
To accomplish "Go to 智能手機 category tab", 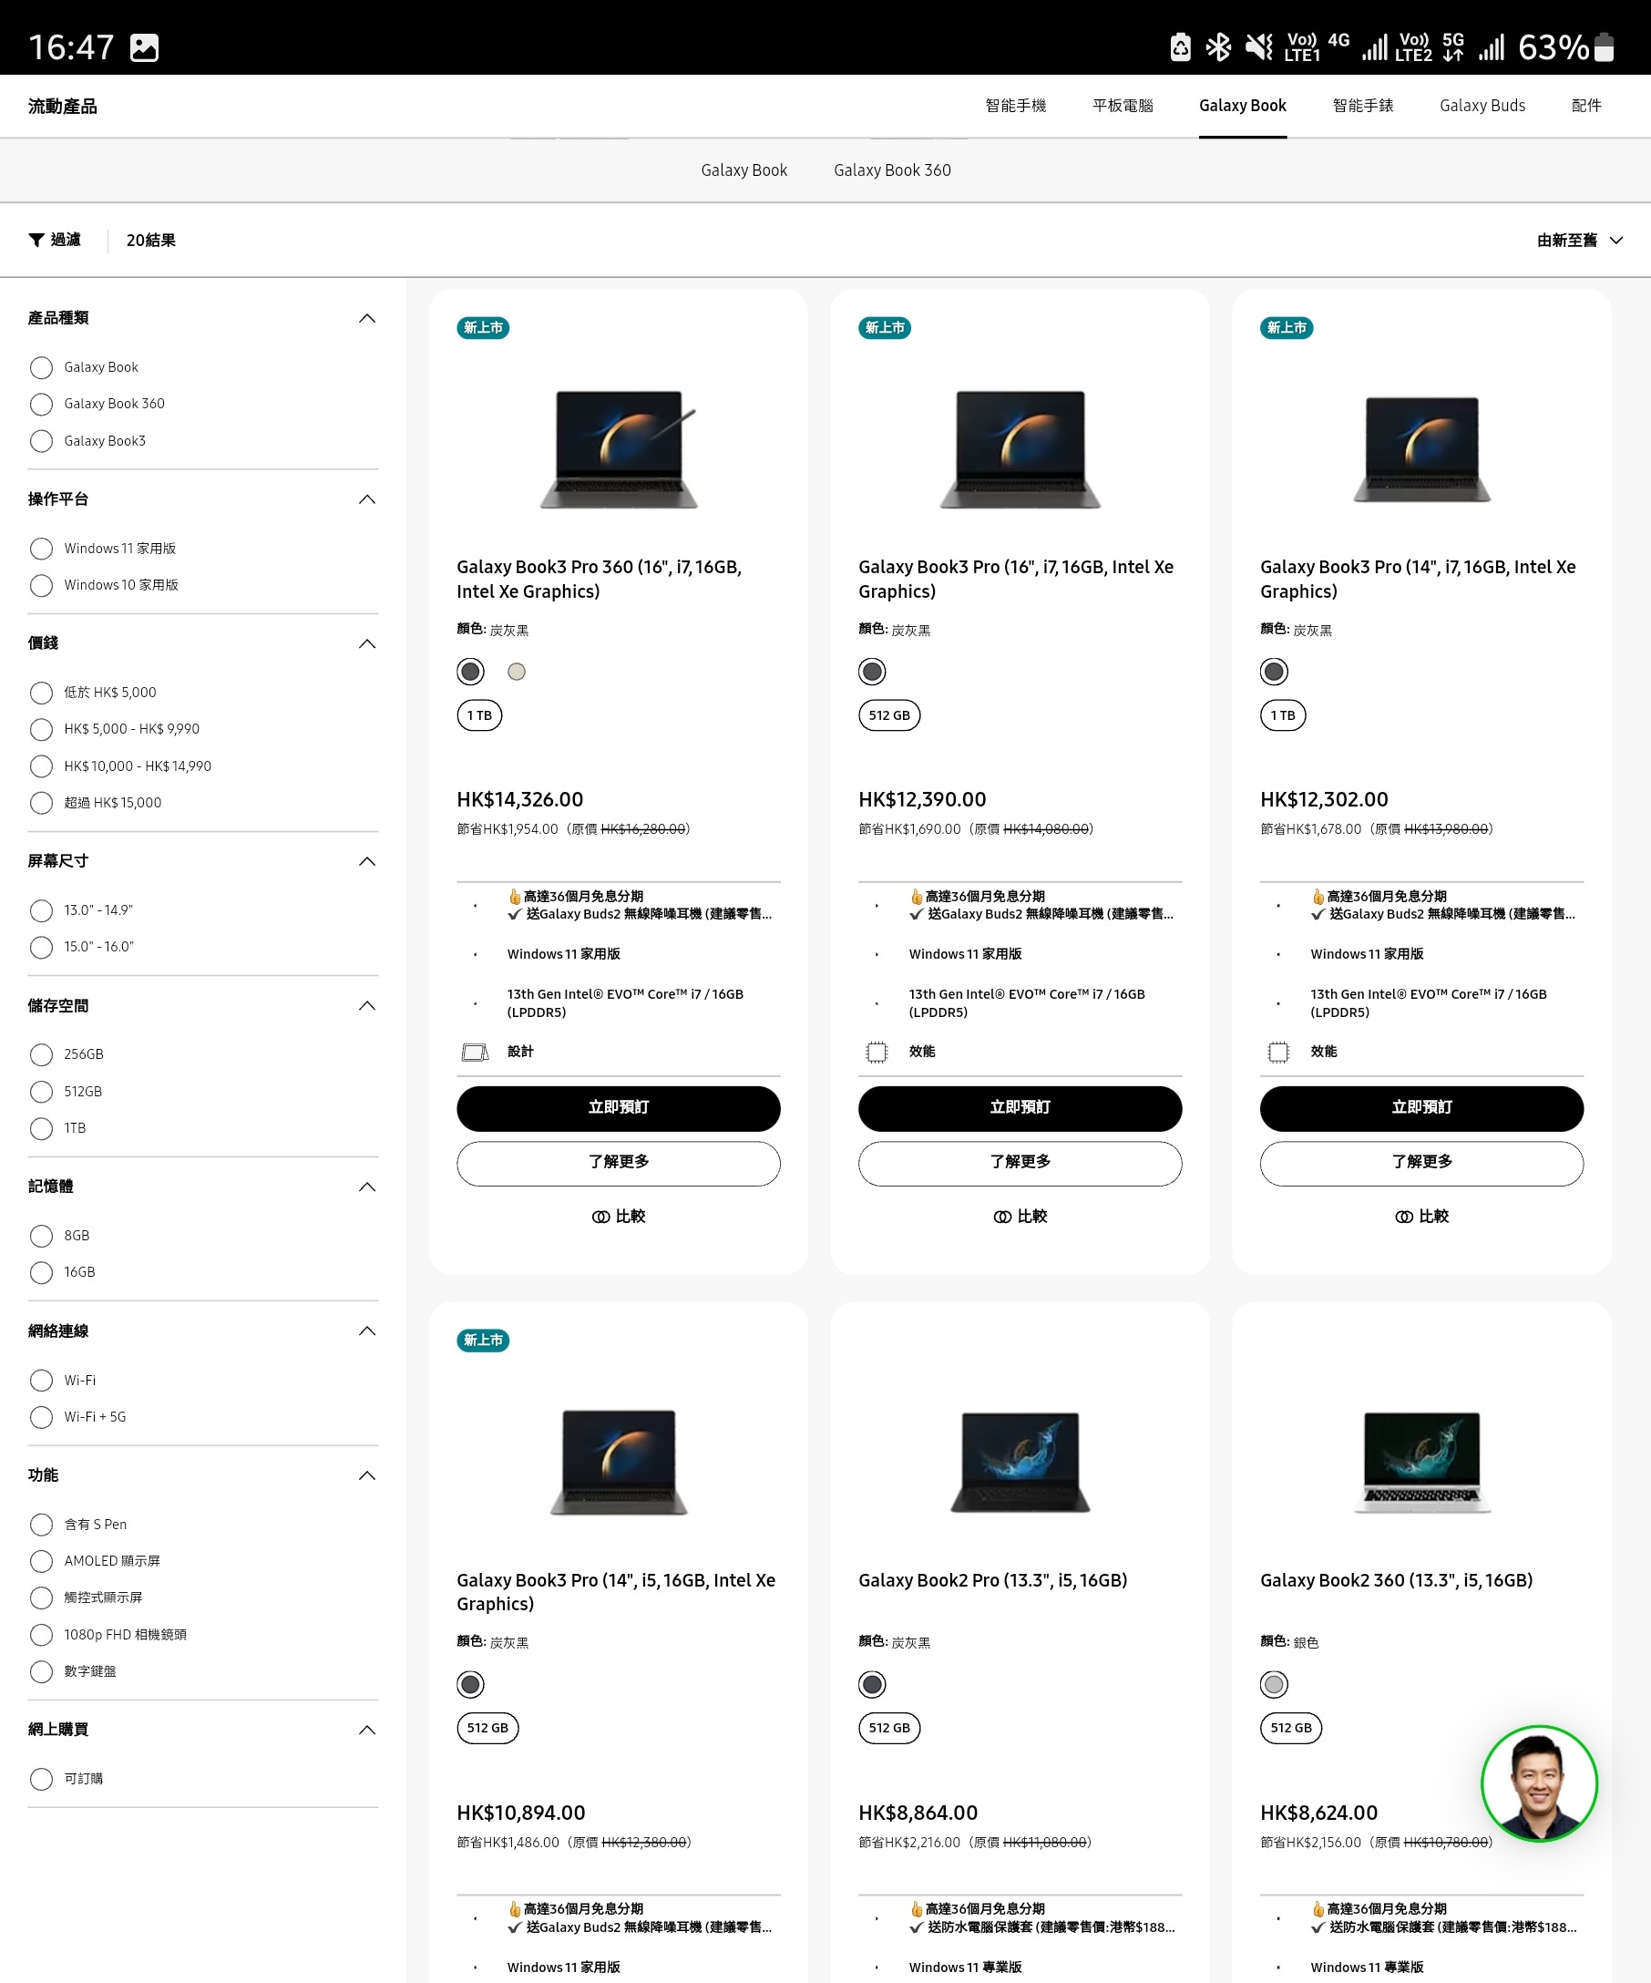I will pyautogui.click(x=1016, y=106).
